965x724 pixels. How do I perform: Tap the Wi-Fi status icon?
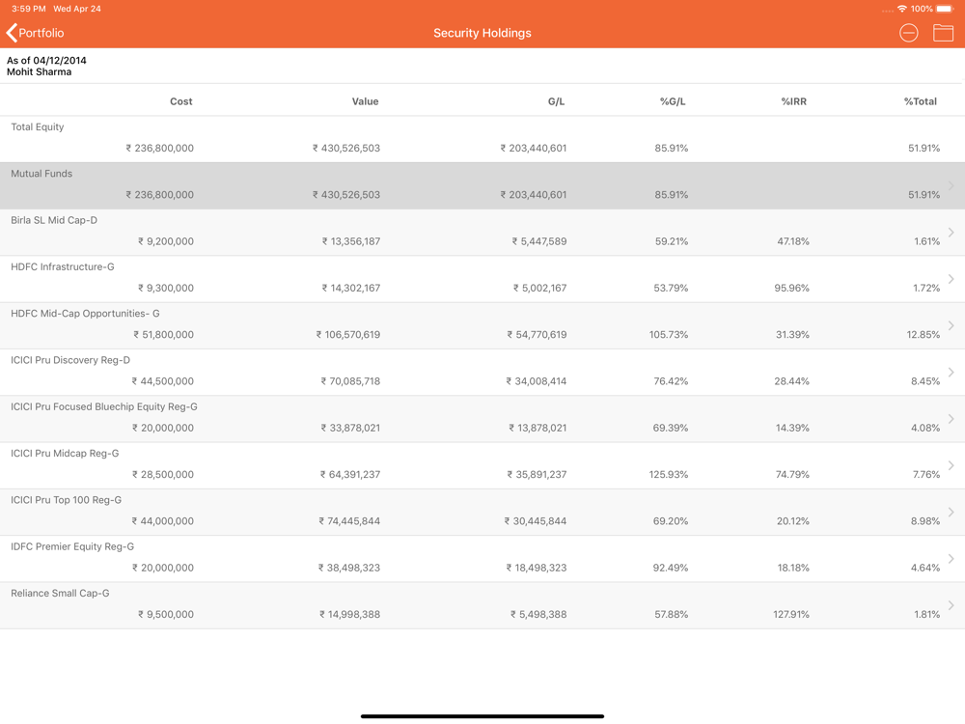pos(901,9)
